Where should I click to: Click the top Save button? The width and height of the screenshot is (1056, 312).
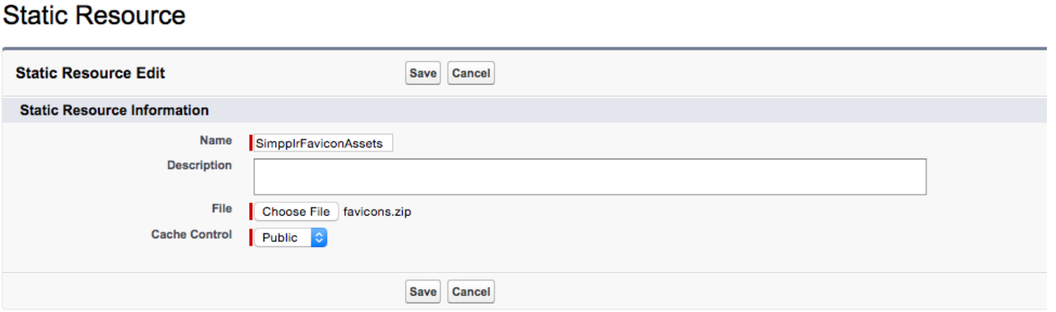click(423, 73)
